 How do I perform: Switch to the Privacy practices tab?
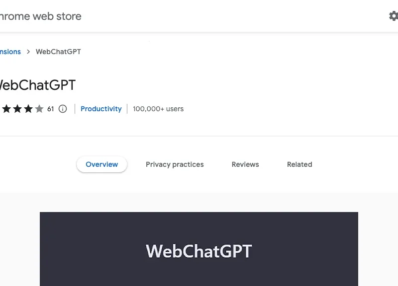tap(175, 164)
